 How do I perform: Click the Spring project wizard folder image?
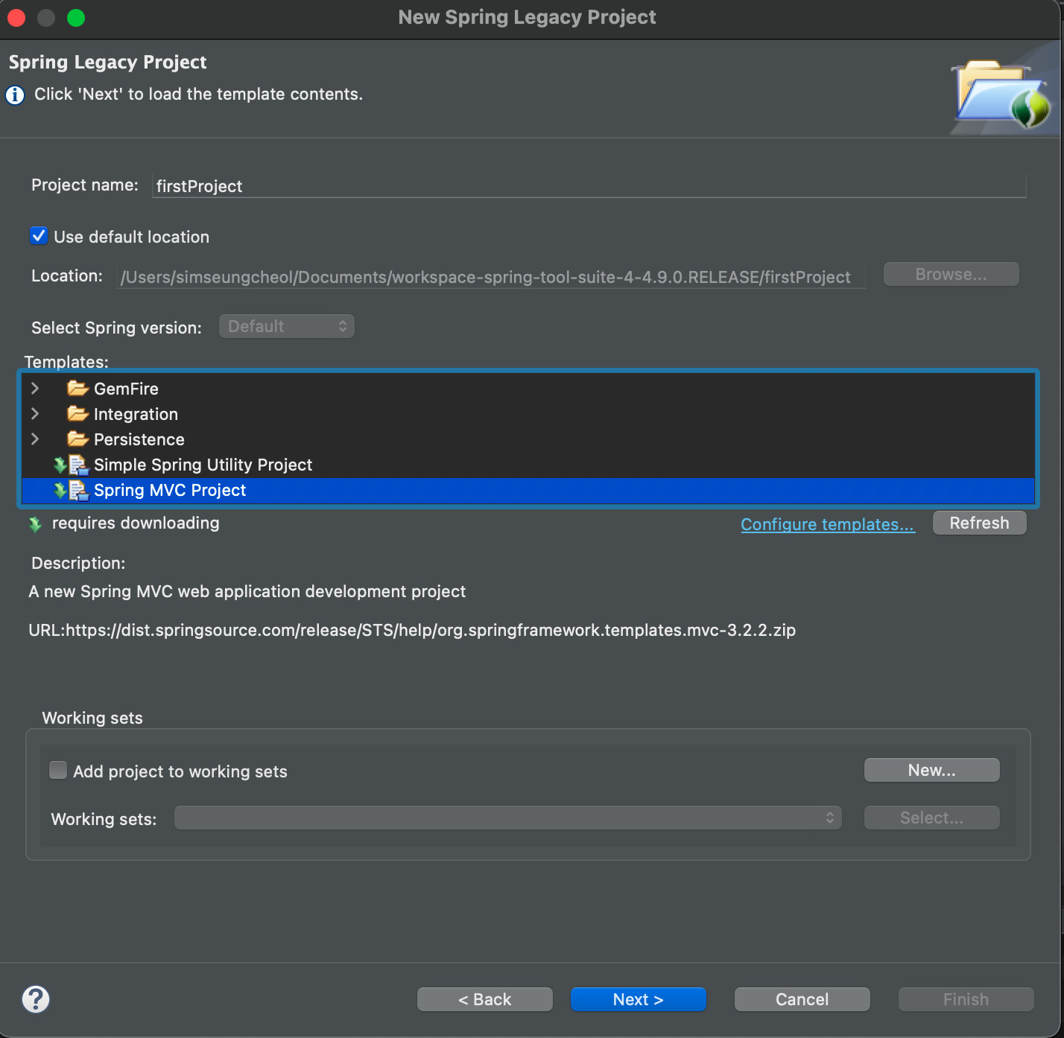tap(1001, 92)
